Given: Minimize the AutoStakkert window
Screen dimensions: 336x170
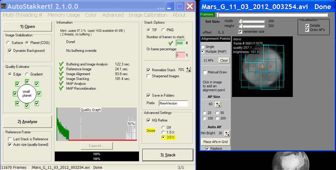Looking at the screenshot, I should [x=169, y=6].
